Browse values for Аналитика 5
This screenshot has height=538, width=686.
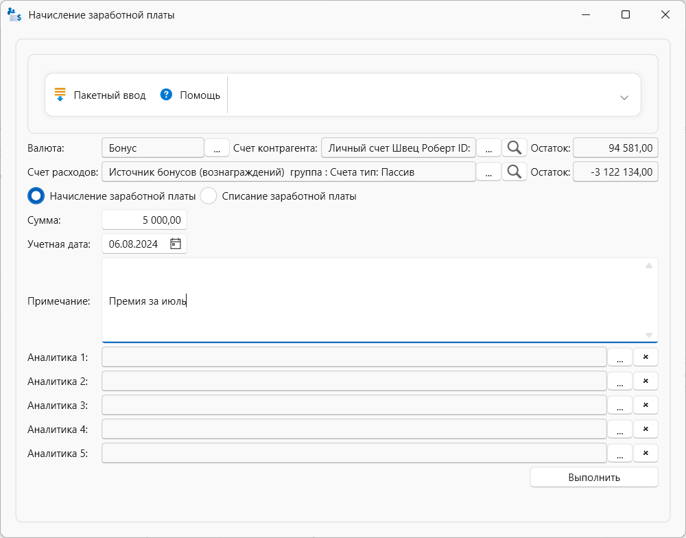coord(620,454)
